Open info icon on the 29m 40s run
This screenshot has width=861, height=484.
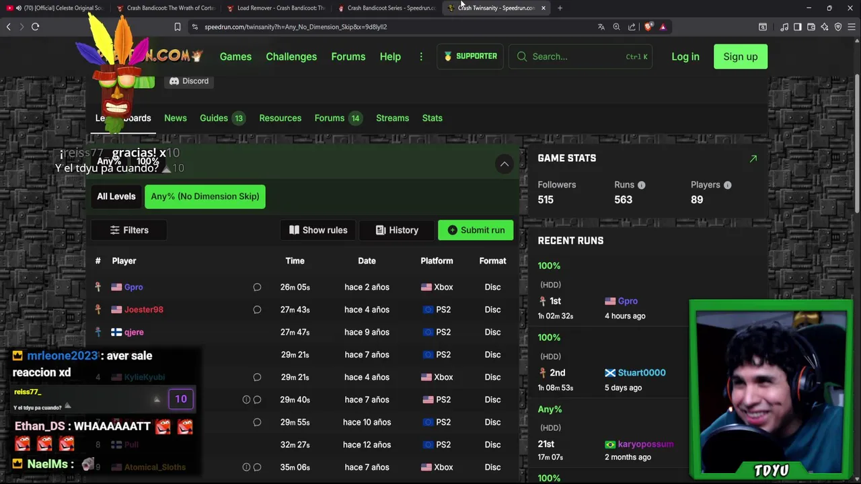246,400
